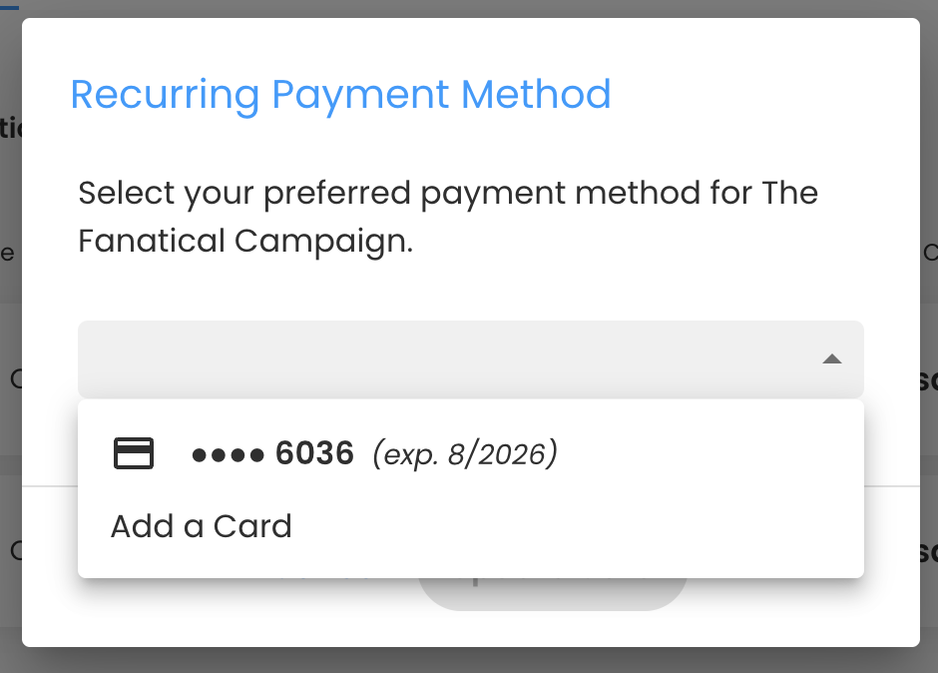This screenshot has width=938, height=673.
Task: Click the greyed-out button beneath the dropdown list
Action: coord(552,594)
